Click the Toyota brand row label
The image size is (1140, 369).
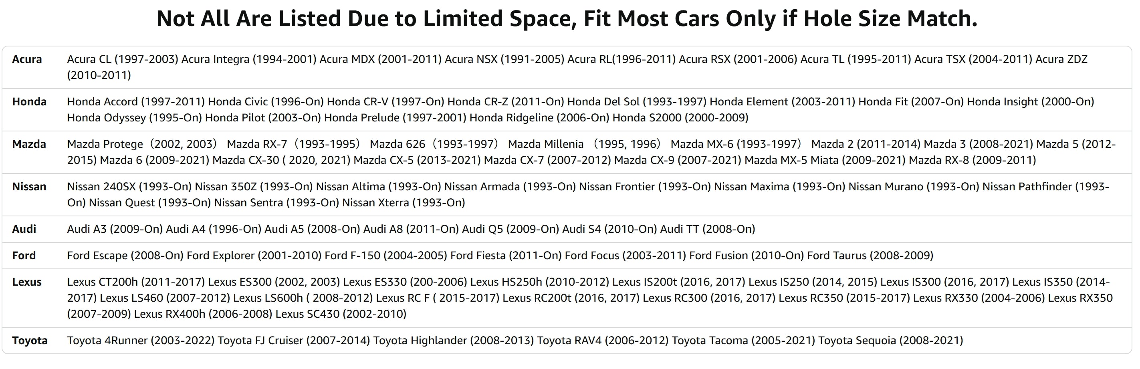30,341
